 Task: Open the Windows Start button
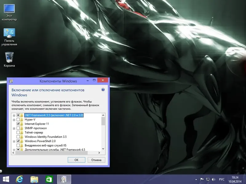click(x=6, y=179)
